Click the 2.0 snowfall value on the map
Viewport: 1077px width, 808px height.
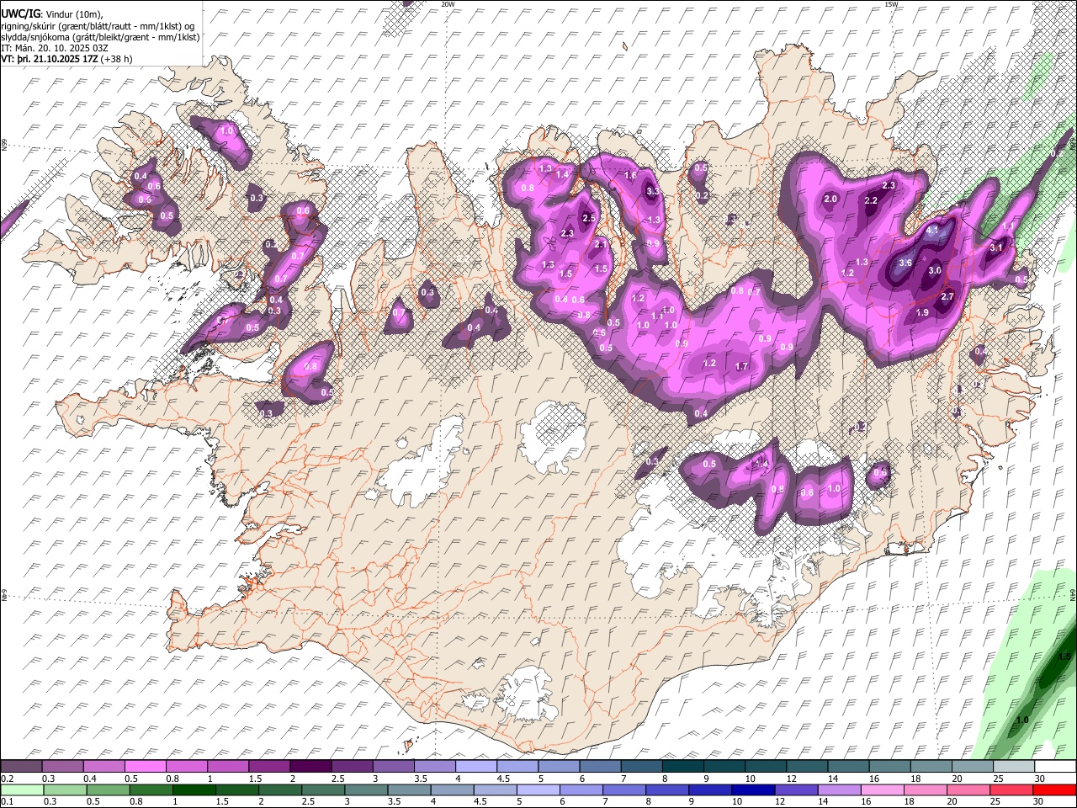pyautogui.click(x=830, y=199)
